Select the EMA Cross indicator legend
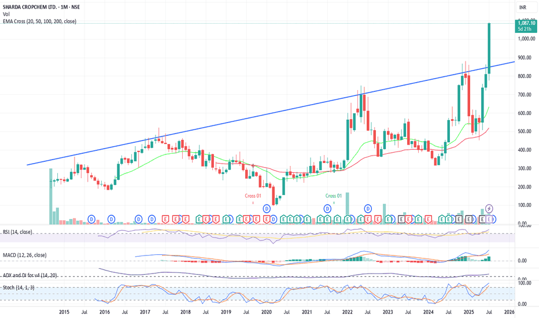The image size is (539, 318). 39,21
